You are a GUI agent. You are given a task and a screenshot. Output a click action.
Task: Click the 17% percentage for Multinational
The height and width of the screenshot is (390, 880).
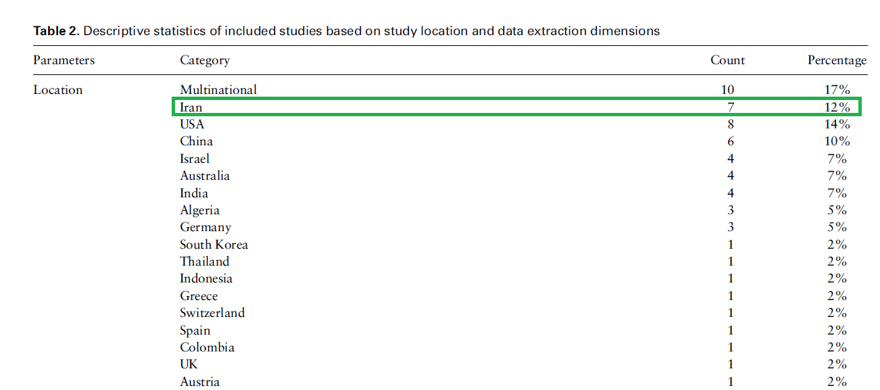[x=836, y=90]
